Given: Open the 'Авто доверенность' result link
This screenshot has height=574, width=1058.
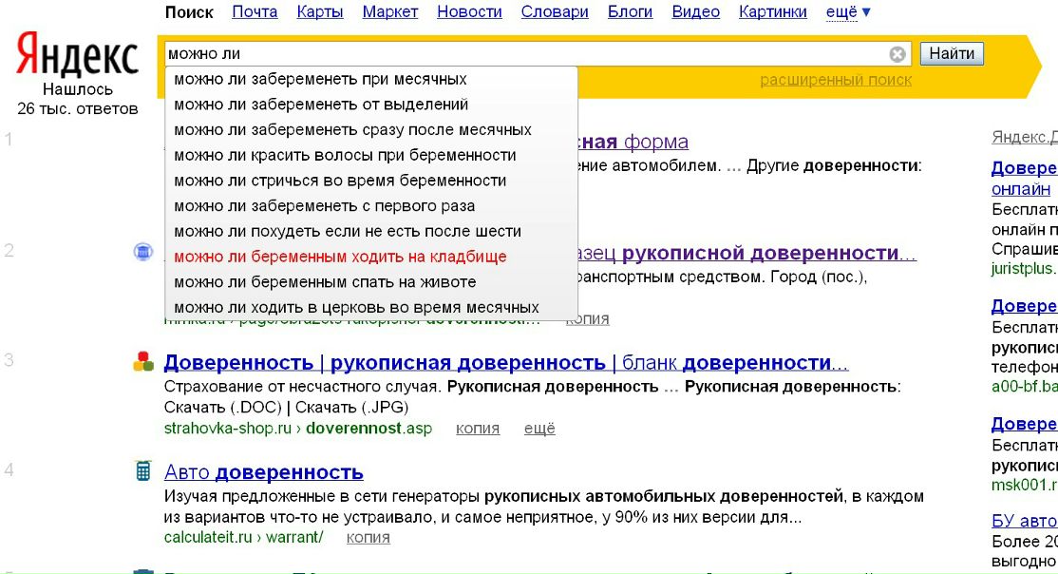Looking at the screenshot, I should tap(263, 472).
